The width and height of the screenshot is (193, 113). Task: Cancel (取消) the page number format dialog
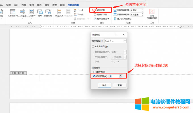(120, 85)
